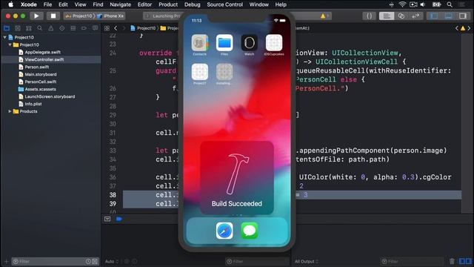Open the Debug navigator icon
Viewport: 474px width, 267px height.
point(73,28)
